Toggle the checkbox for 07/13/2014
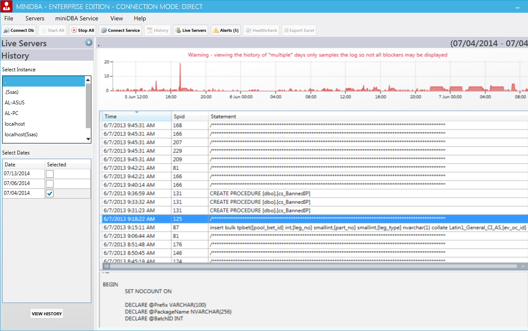 (50, 174)
